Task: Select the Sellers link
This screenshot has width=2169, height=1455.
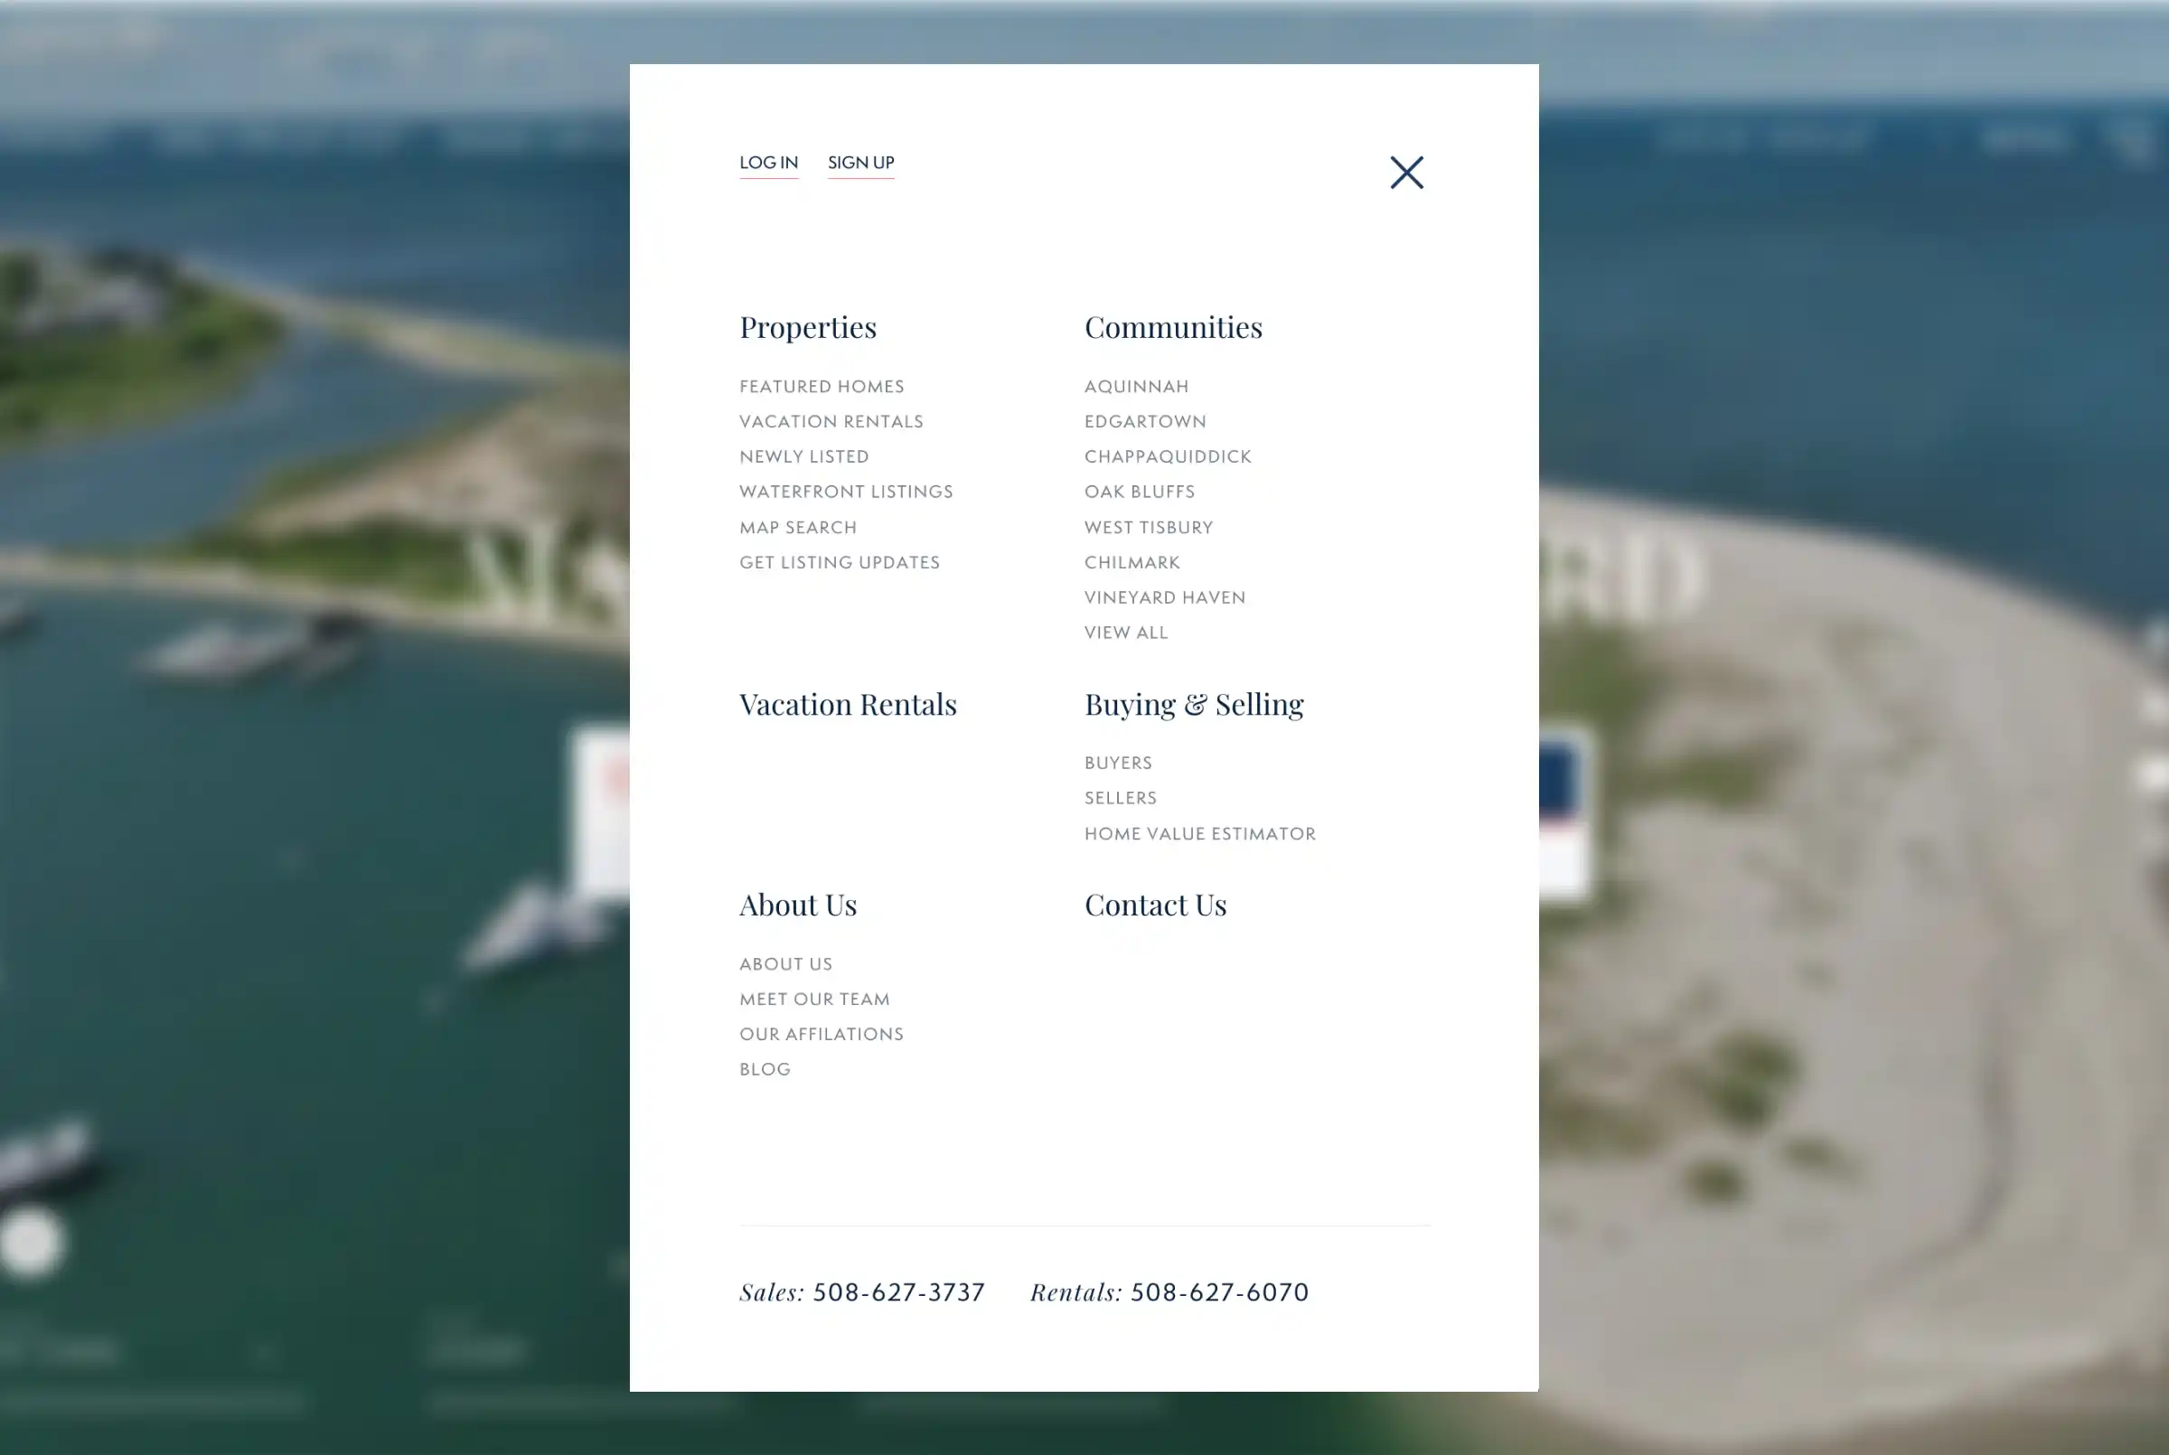Action: pyautogui.click(x=1121, y=798)
